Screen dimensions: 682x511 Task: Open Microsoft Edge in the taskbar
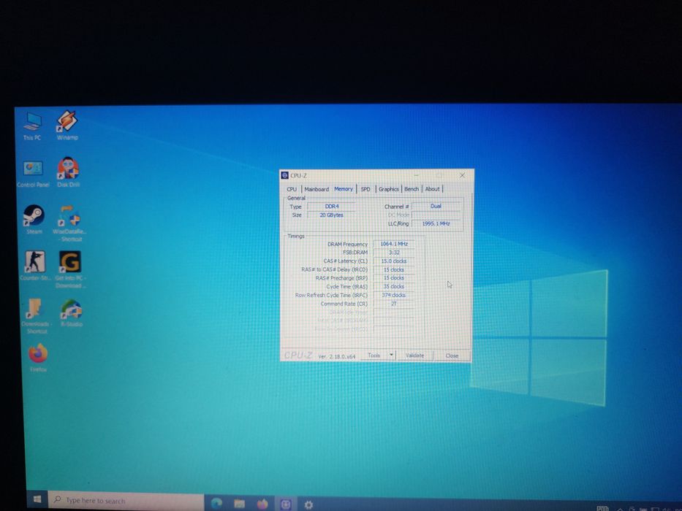coord(216,503)
